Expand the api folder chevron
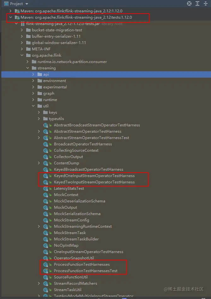The width and height of the screenshot is (211, 299). click(33, 74)
